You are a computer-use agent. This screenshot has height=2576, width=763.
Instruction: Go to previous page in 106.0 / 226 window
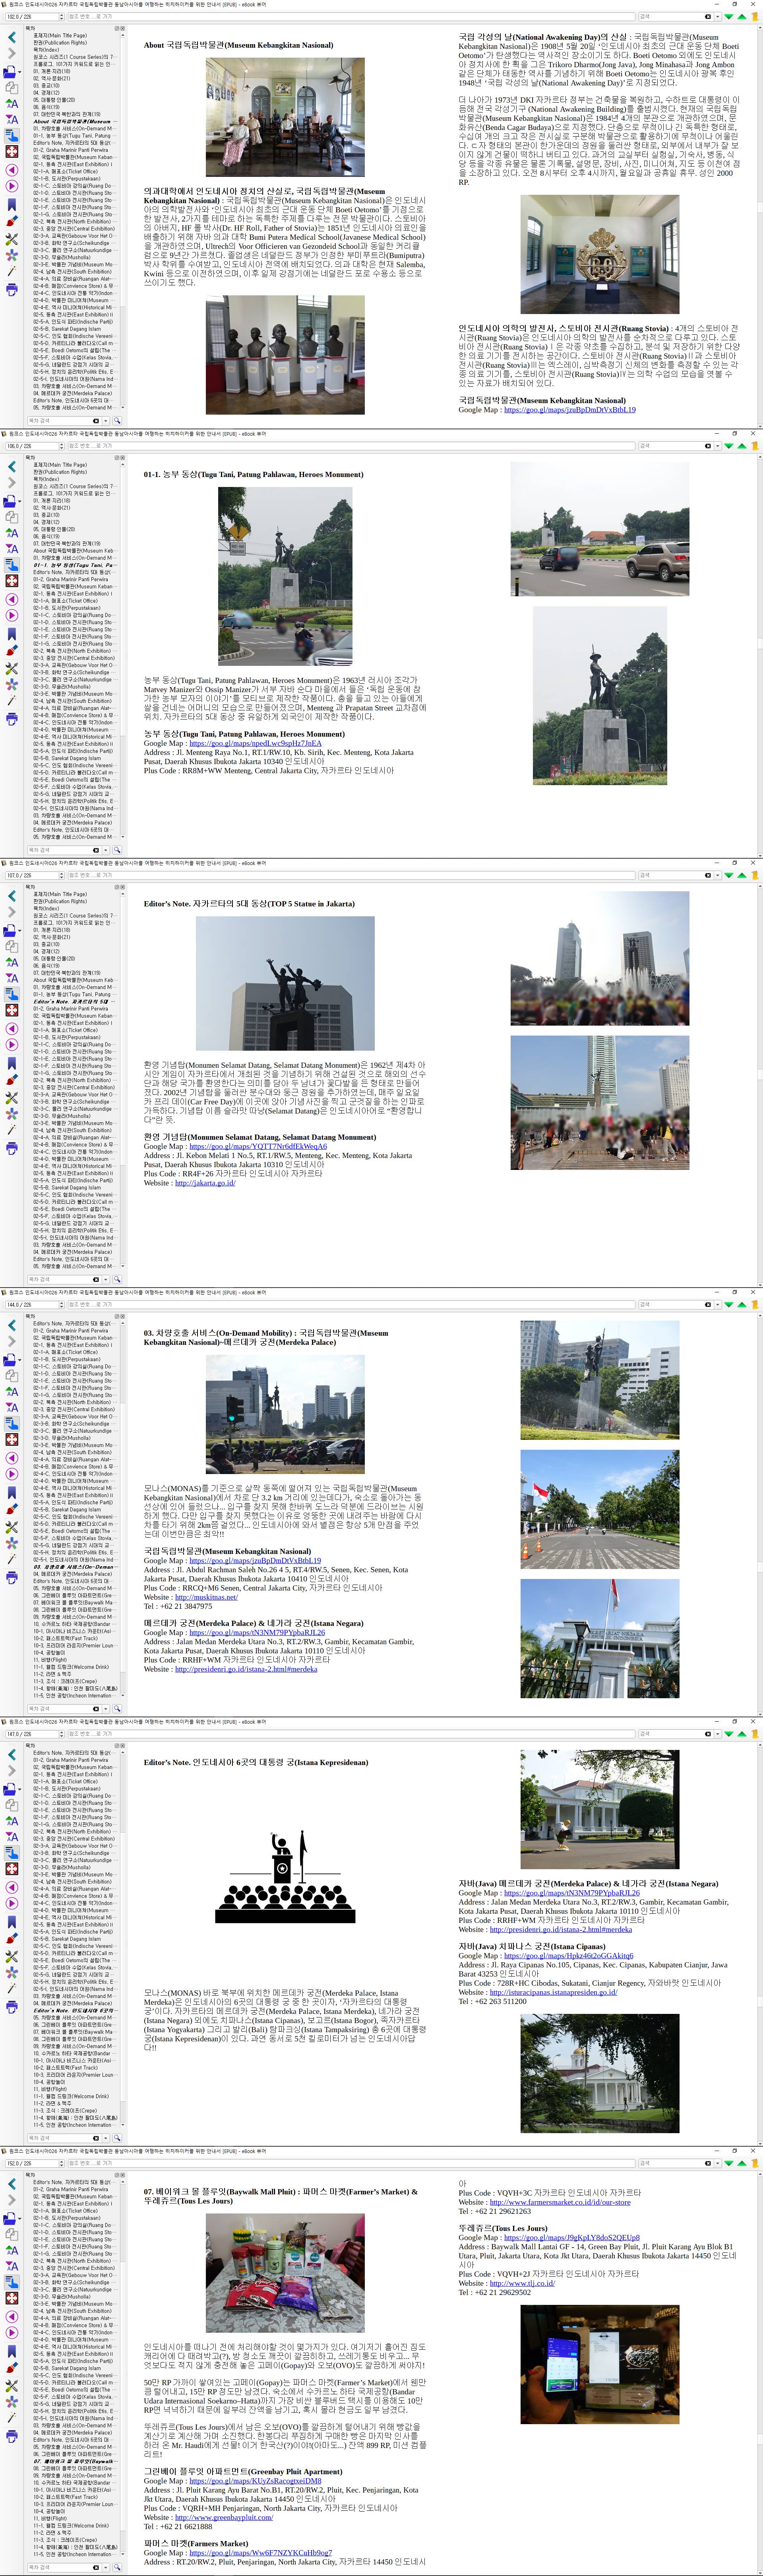[11, 599]
